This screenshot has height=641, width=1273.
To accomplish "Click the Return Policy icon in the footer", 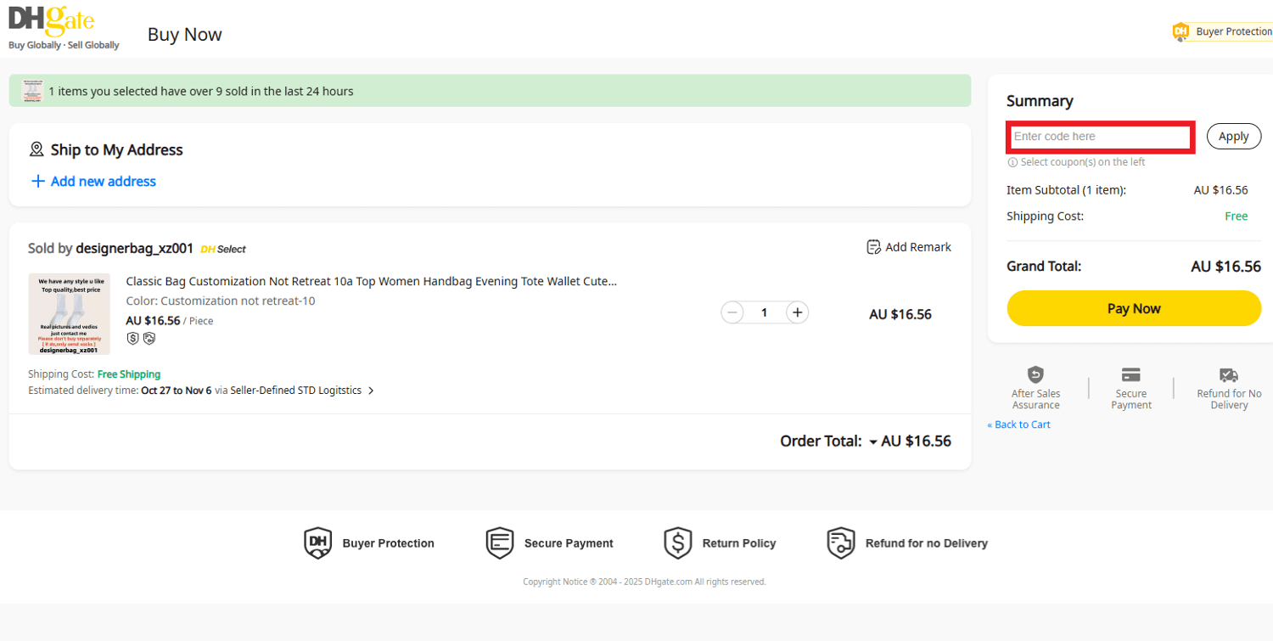I will point(677,543).
